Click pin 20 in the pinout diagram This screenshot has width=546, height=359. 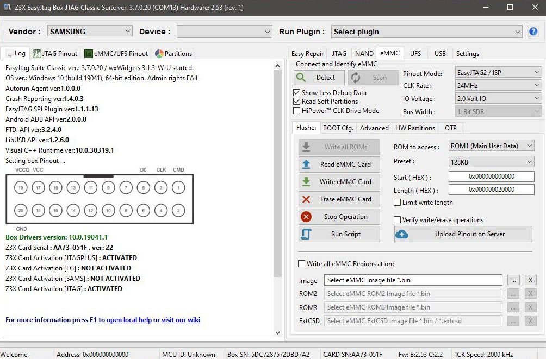click(21, 211)
